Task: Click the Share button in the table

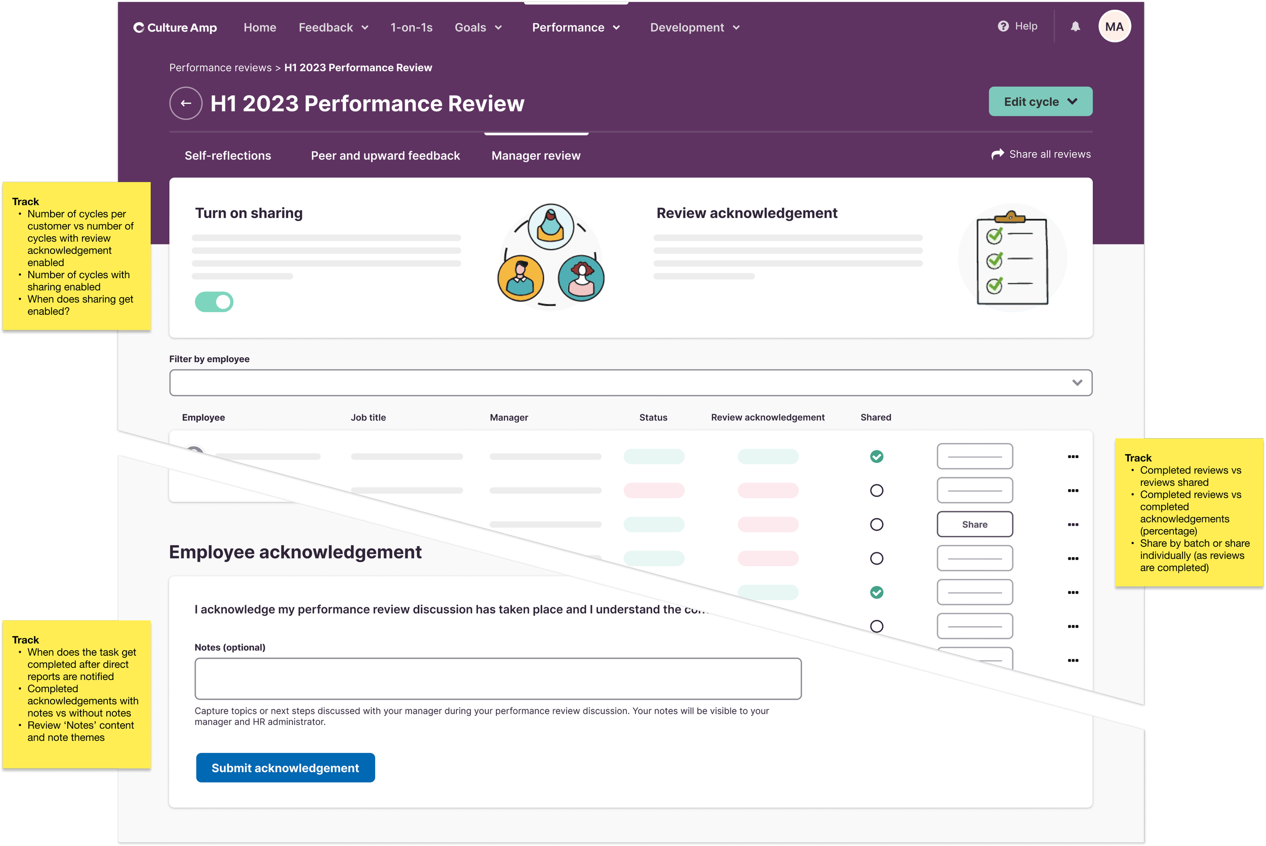Action: [x=974, y=524]
